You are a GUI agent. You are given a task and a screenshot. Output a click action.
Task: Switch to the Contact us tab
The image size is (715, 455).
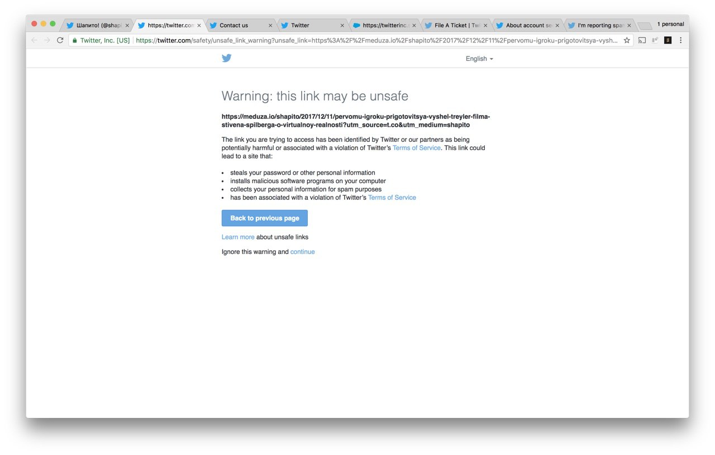(x=241, y=25)
